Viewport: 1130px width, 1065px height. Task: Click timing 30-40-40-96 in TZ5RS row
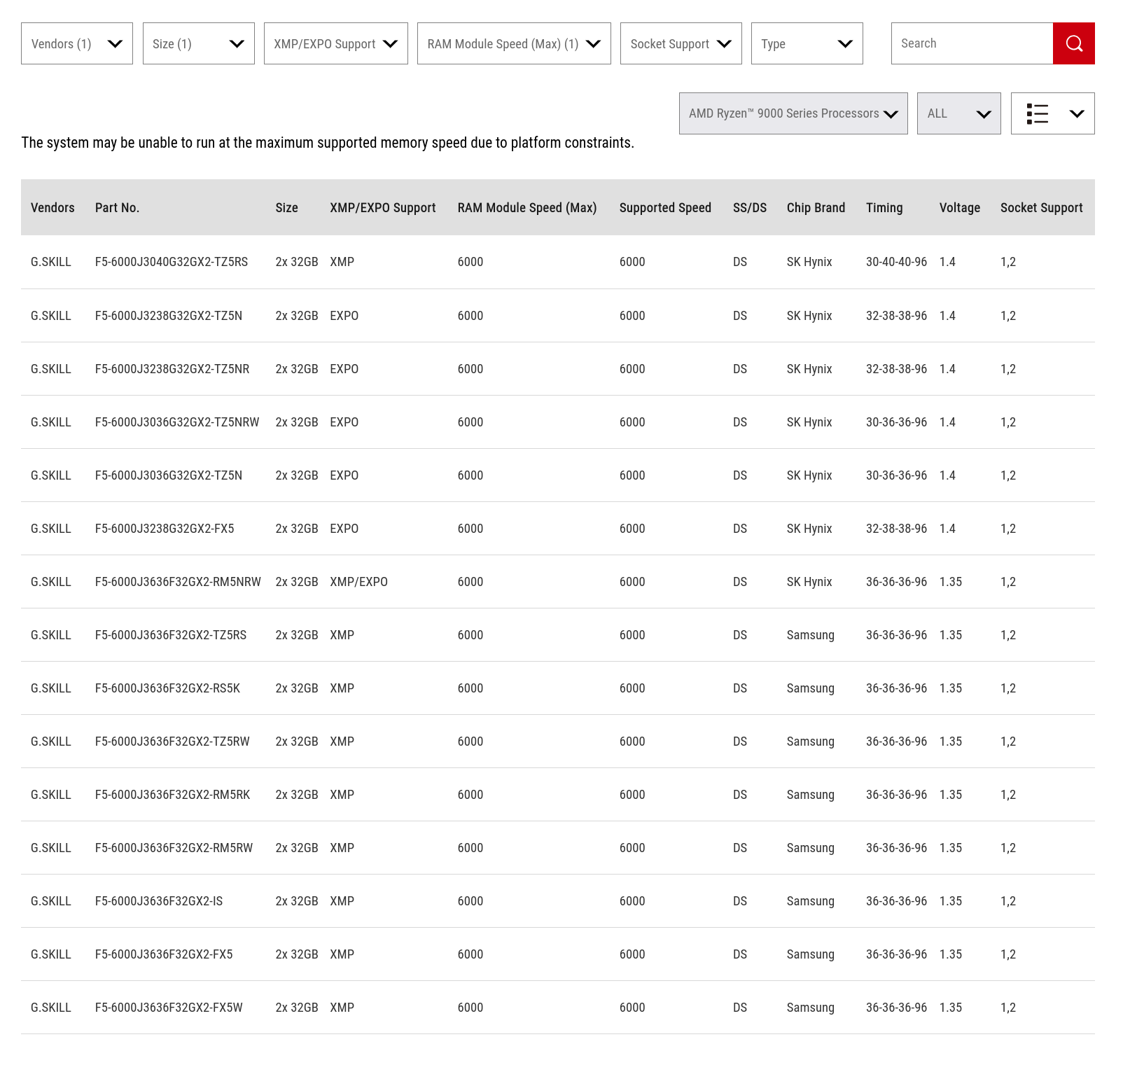click(896, 262)
